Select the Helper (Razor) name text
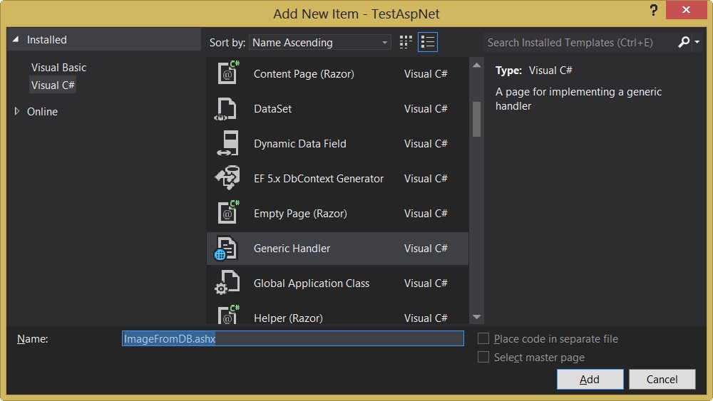Image resolution: width=713 pixels, height=401 pixels. click(x=288, y=318)
